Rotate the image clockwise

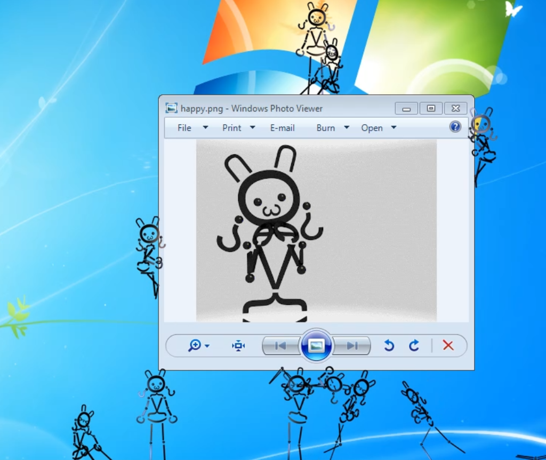click(414, 345)
